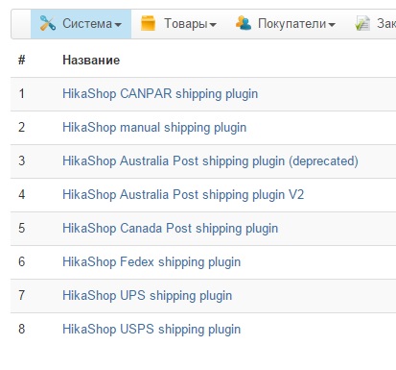
Task: Expand the Покупатели dropdown arrow
Action: 332,25
